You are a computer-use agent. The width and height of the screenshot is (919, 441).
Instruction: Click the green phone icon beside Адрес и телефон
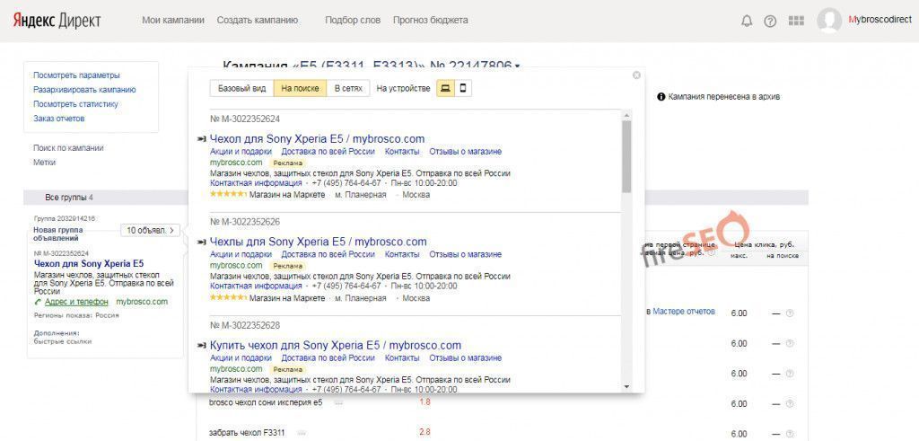point(38,303)
